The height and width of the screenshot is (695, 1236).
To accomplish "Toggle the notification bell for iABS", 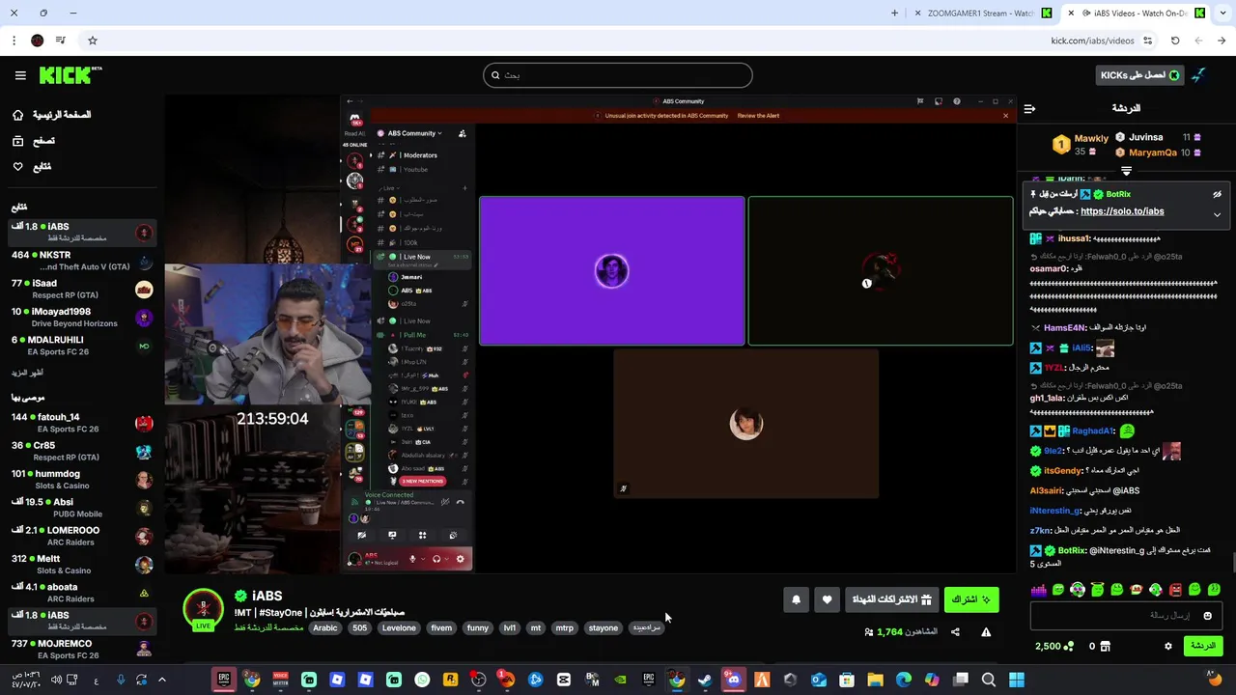I will (796, 599).
